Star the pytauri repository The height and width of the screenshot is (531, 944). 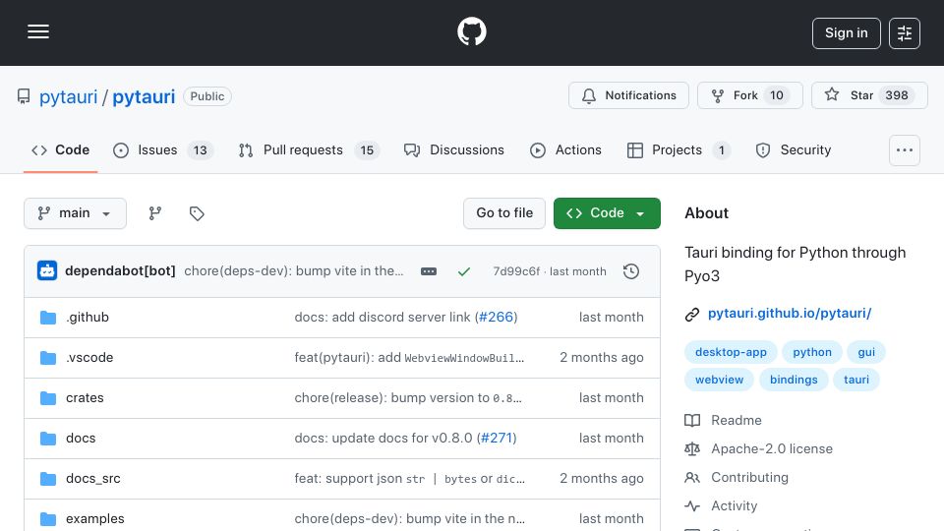pos(869,95)
